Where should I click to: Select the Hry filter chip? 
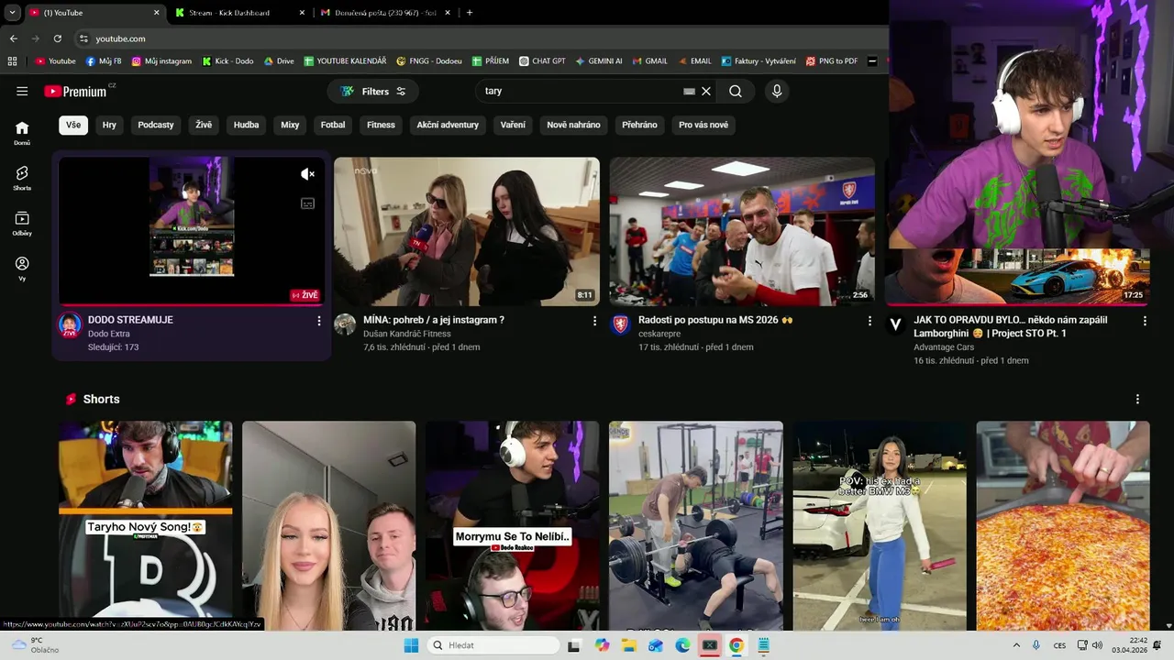109,125
